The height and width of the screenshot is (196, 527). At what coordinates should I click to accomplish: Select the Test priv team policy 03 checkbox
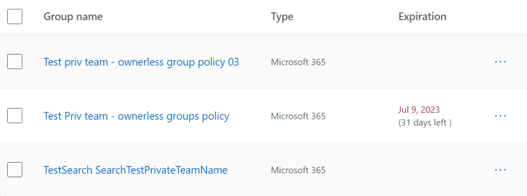click(x=15, y=62)
